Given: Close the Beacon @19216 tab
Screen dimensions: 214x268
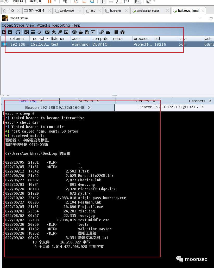Looking at the screenshot, I should 203,107.
